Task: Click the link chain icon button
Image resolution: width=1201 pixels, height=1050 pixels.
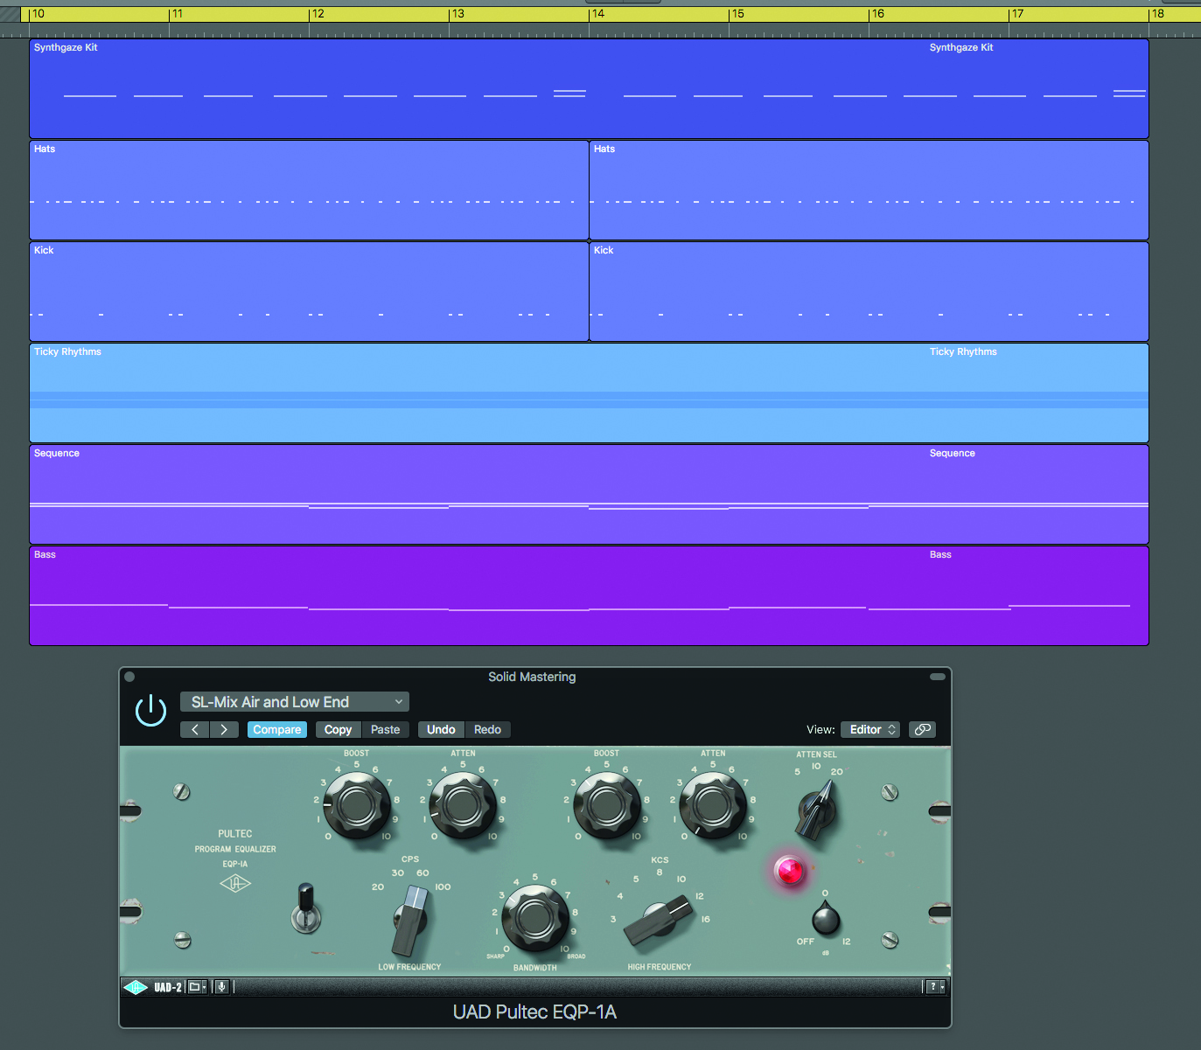Action: [922, 729]
